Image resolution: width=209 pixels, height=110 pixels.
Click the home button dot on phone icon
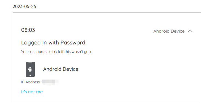click(x=30, y=75)
